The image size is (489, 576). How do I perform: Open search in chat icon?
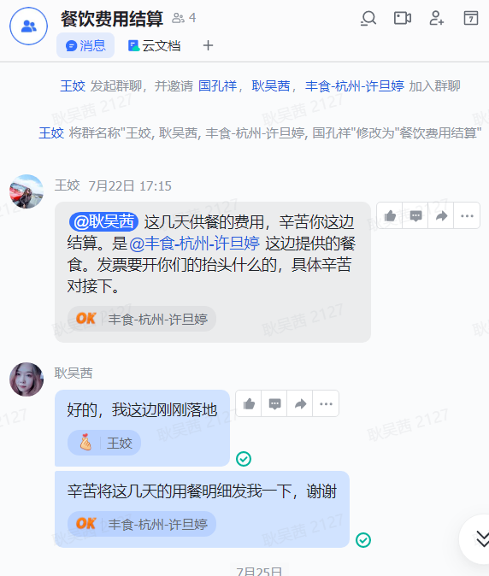coord(368,18)
